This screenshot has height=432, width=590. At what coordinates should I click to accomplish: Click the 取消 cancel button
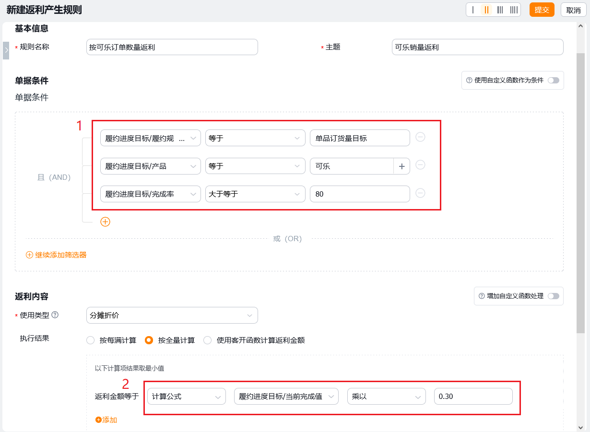click(x=573, y=10)
